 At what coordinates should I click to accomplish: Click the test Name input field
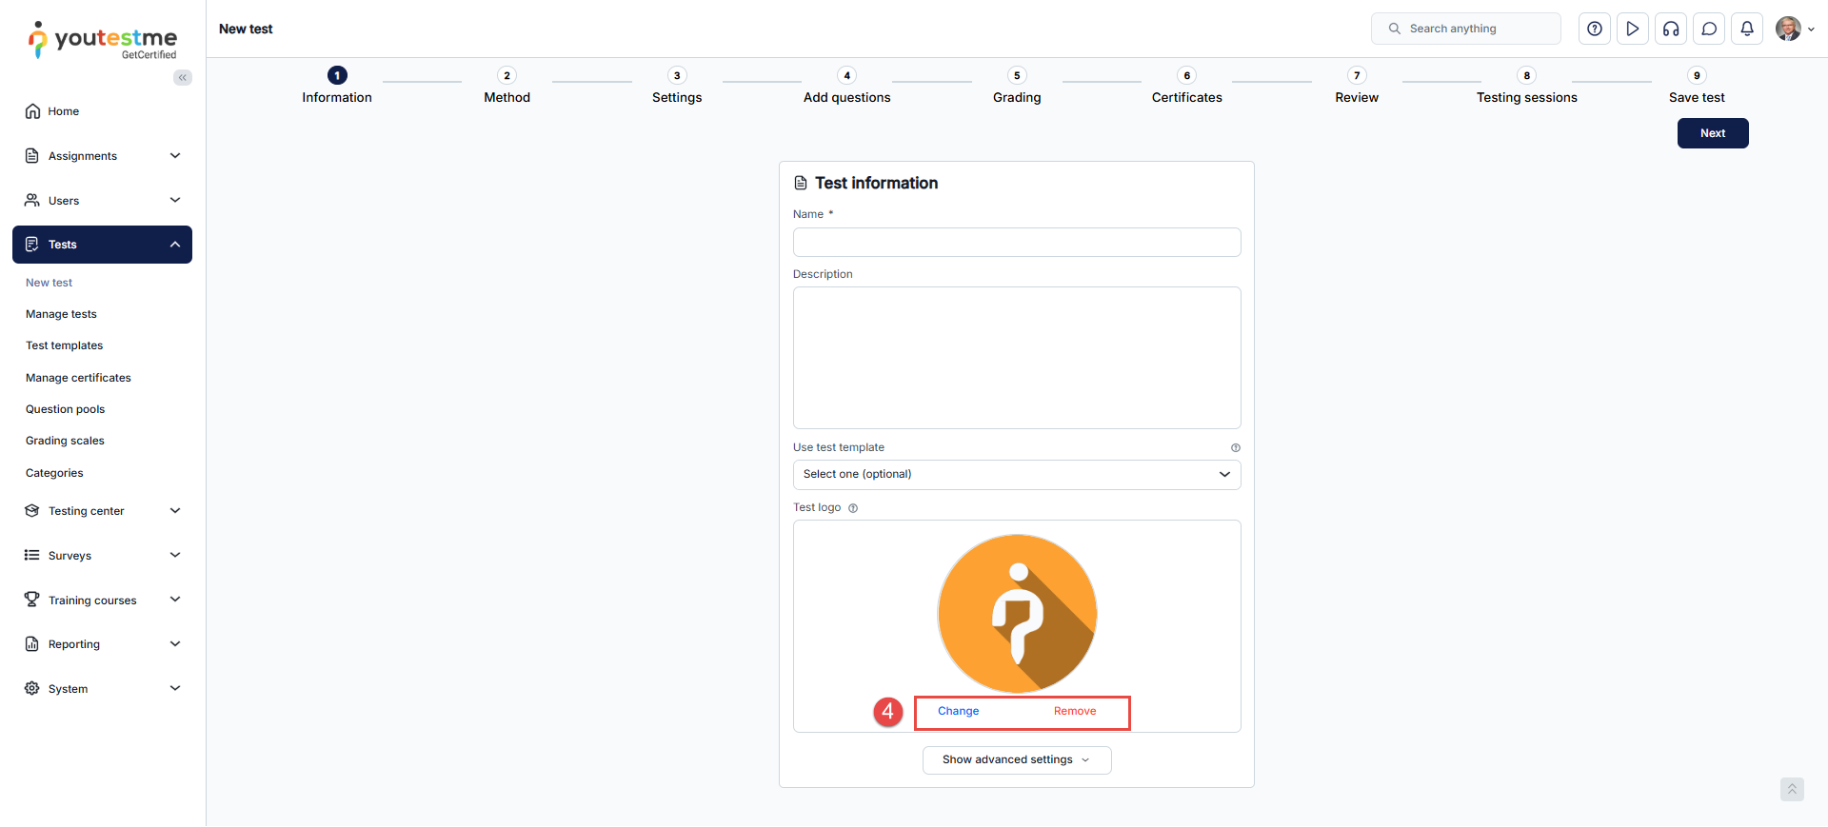(1016, 243)
